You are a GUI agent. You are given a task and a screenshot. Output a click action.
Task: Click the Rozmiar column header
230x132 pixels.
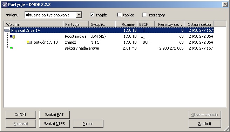coord(126,24)
